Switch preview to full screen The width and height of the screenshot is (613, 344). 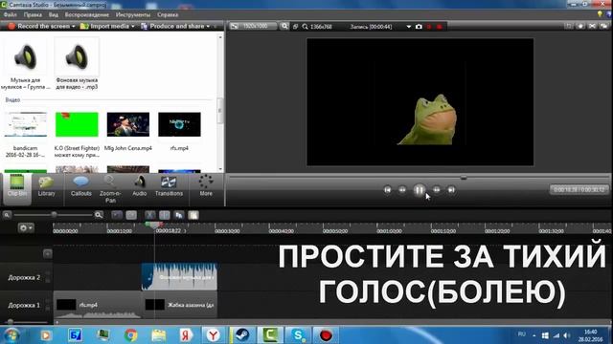coord(592,26)
